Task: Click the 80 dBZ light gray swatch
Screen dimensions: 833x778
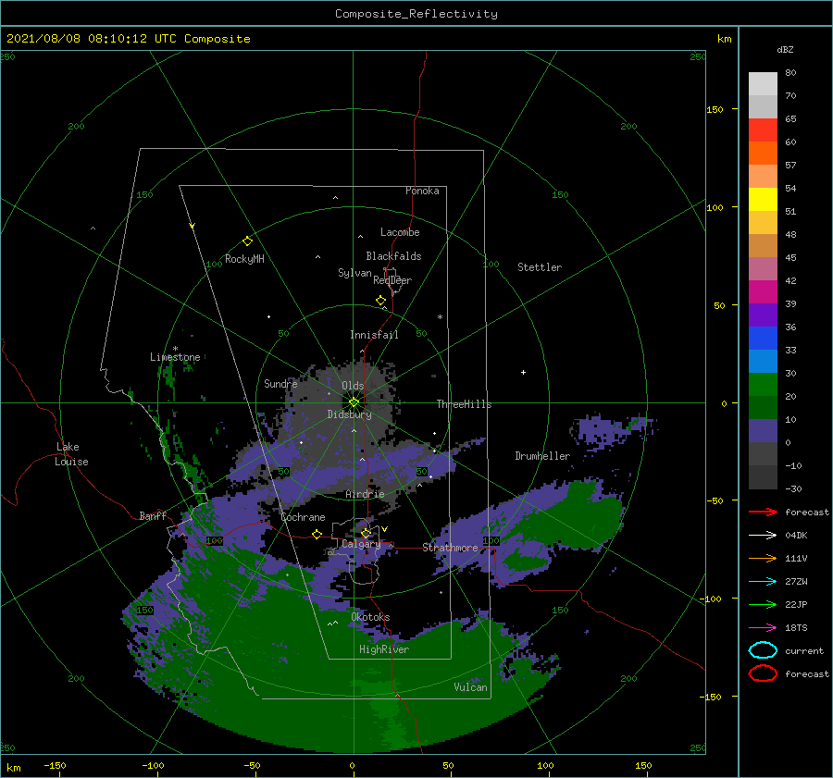Action: coord(763,84)
